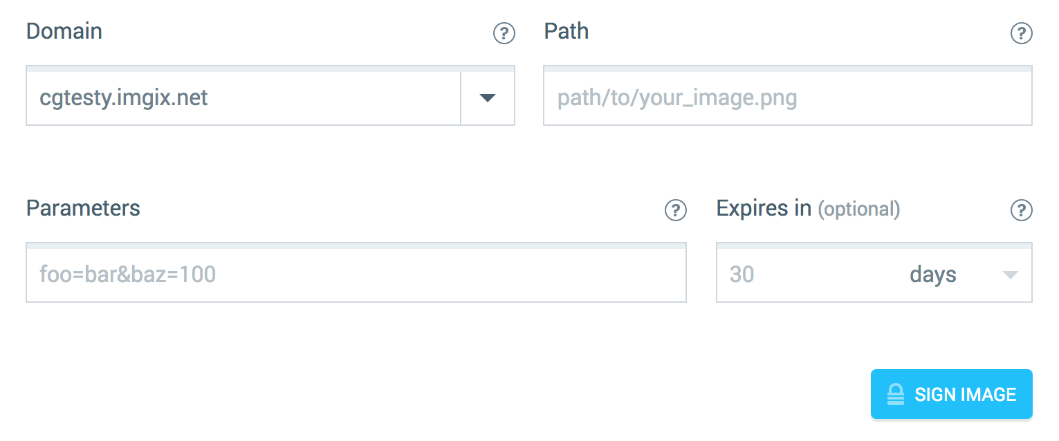Select the domain showing cgtesty.imgix.net
The width and height of the screenshot is (1059, 441).
tap(242, 96)
